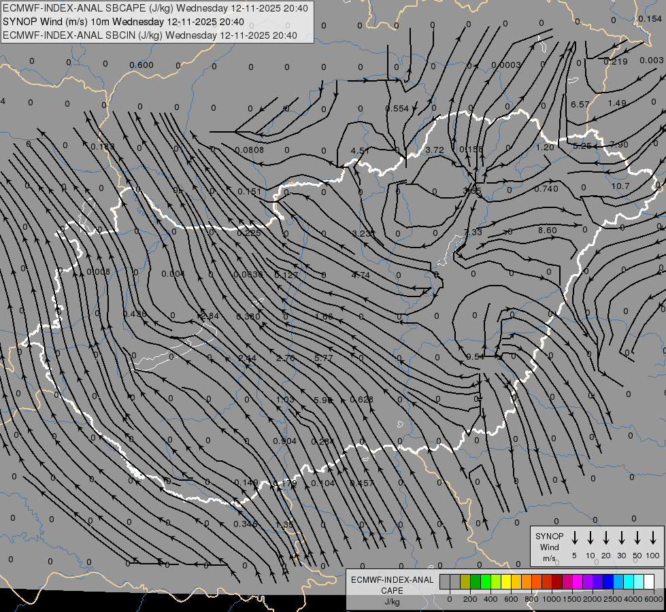Click the map value 2.76
The height and width of the screenshot is (612, 666).
pos(286,358)
